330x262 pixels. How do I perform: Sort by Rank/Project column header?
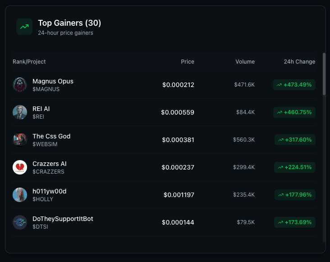pos(29,62)
